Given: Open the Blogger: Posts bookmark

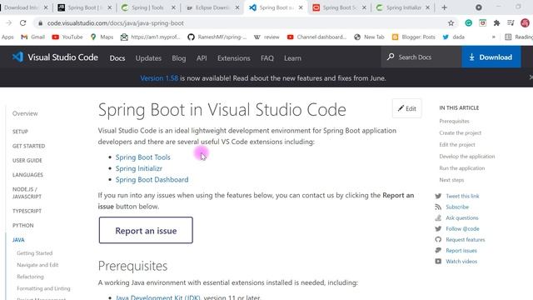Looking at the screenshot, I should pyautogui.click(x=413, y=37).
